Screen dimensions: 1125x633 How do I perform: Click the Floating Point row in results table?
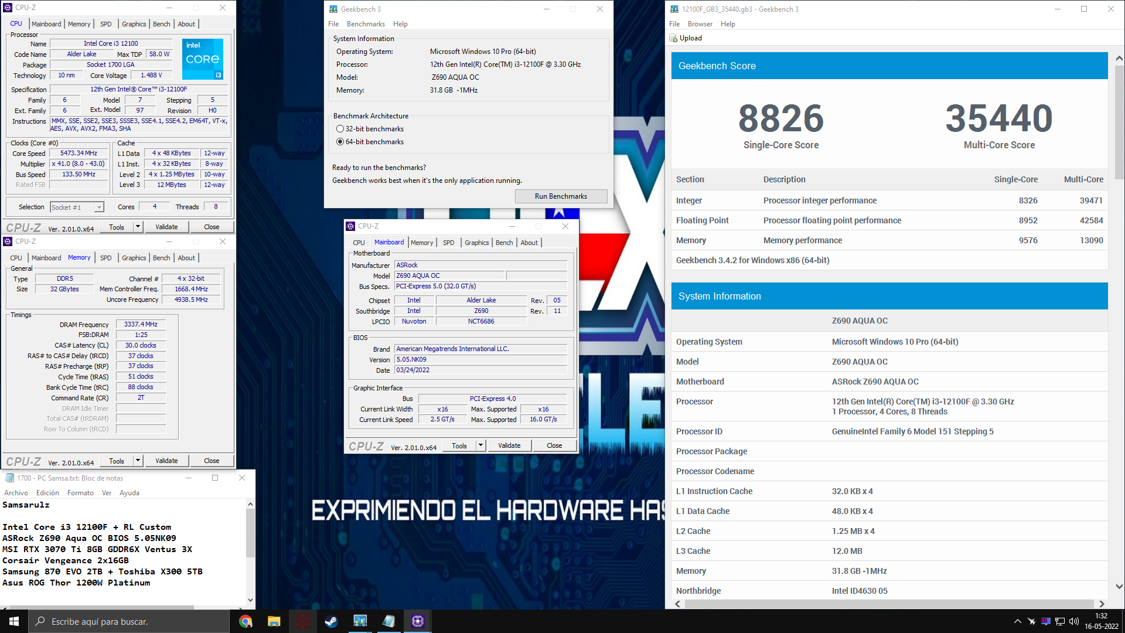889,220
